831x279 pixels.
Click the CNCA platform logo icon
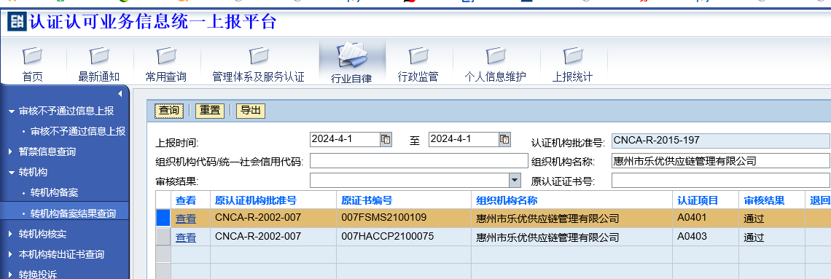pos(17,22)
